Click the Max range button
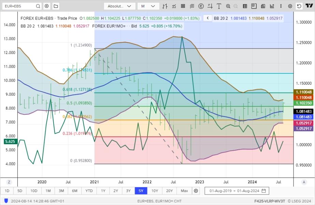315x205 pixels. click(184, 191)
